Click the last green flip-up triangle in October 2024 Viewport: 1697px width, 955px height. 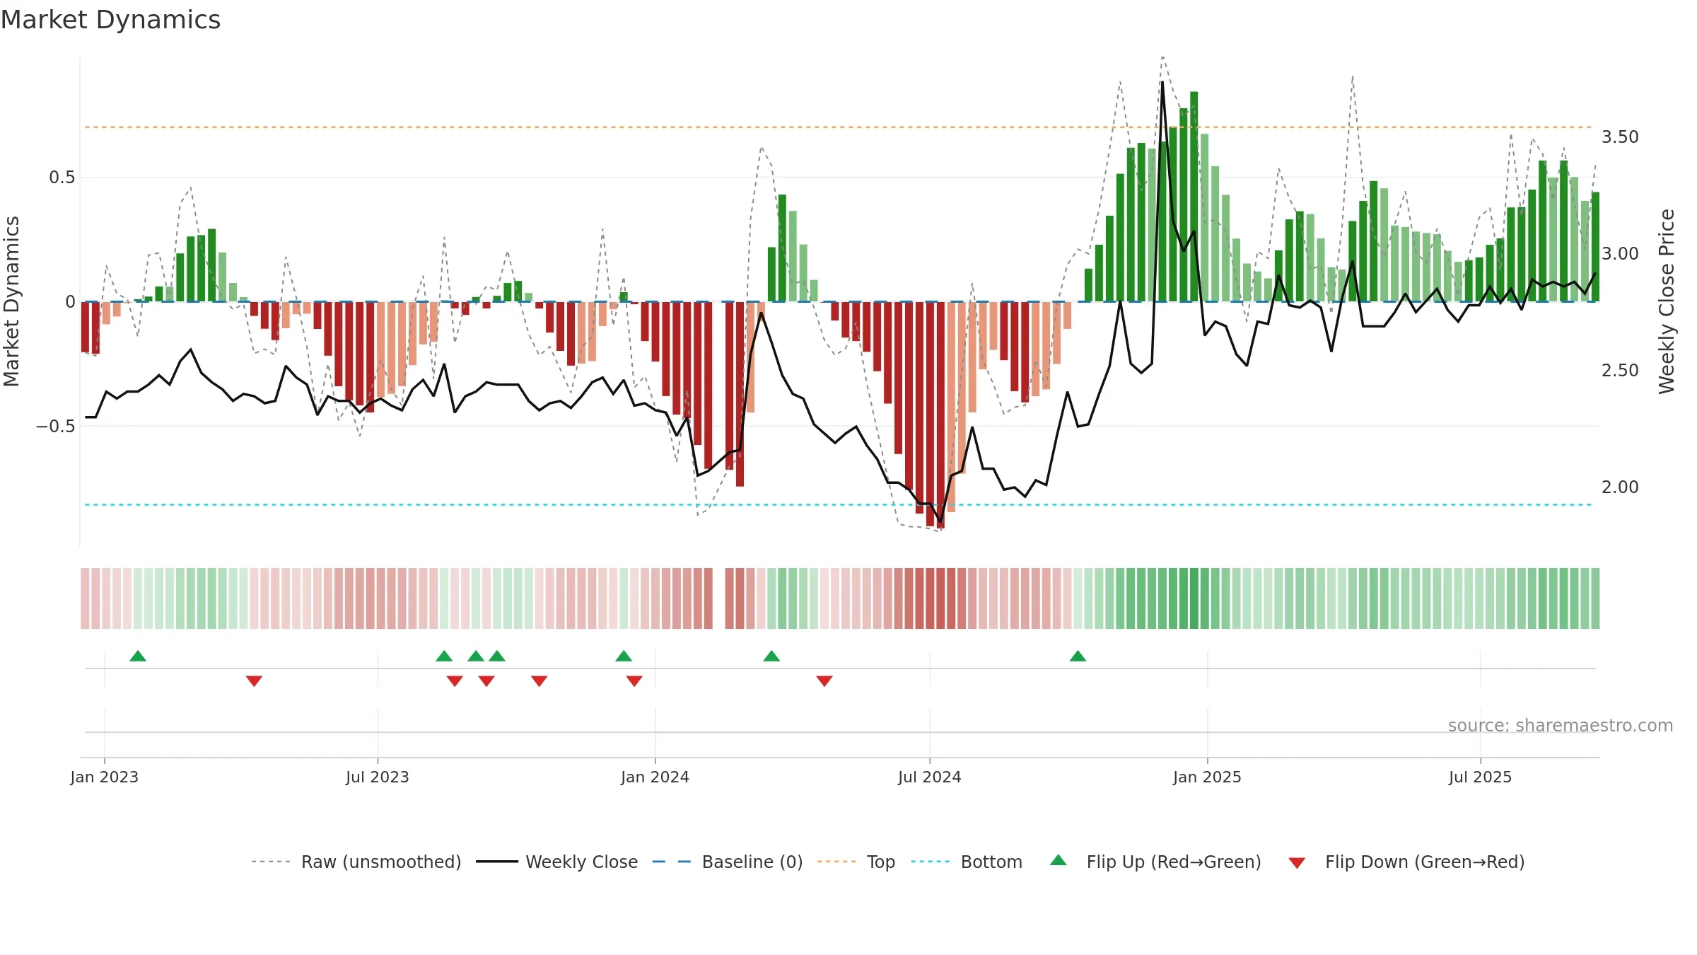(x=1078, y=656)
